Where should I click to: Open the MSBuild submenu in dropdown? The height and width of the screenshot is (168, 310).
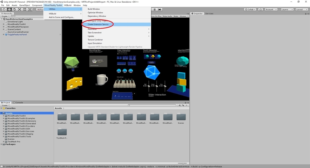point(63,14)
